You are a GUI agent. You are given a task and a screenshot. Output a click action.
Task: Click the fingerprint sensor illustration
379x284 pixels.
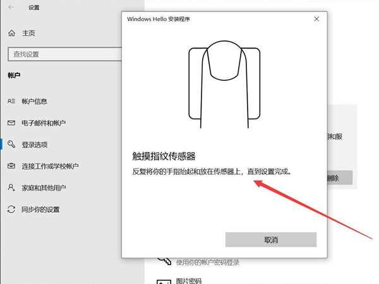pos(225,80)
